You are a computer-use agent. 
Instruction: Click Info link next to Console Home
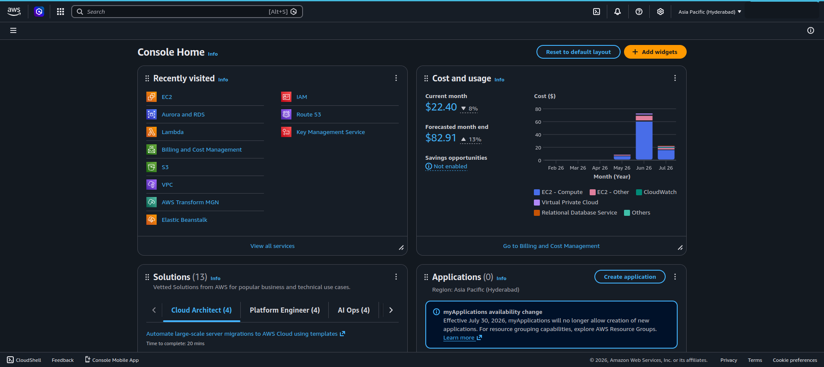(x=213, y=54)
